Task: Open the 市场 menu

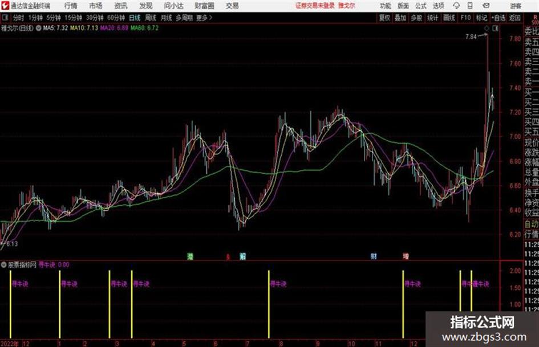Action: coord(96,6)
